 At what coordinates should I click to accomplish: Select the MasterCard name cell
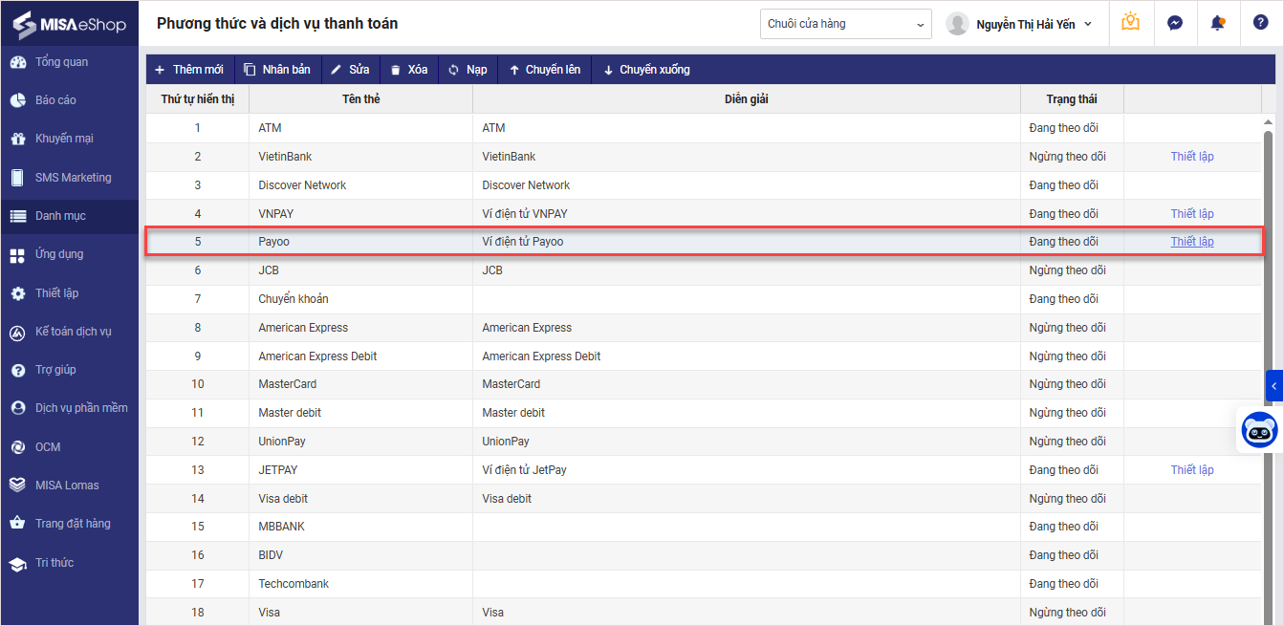(360, 384)
